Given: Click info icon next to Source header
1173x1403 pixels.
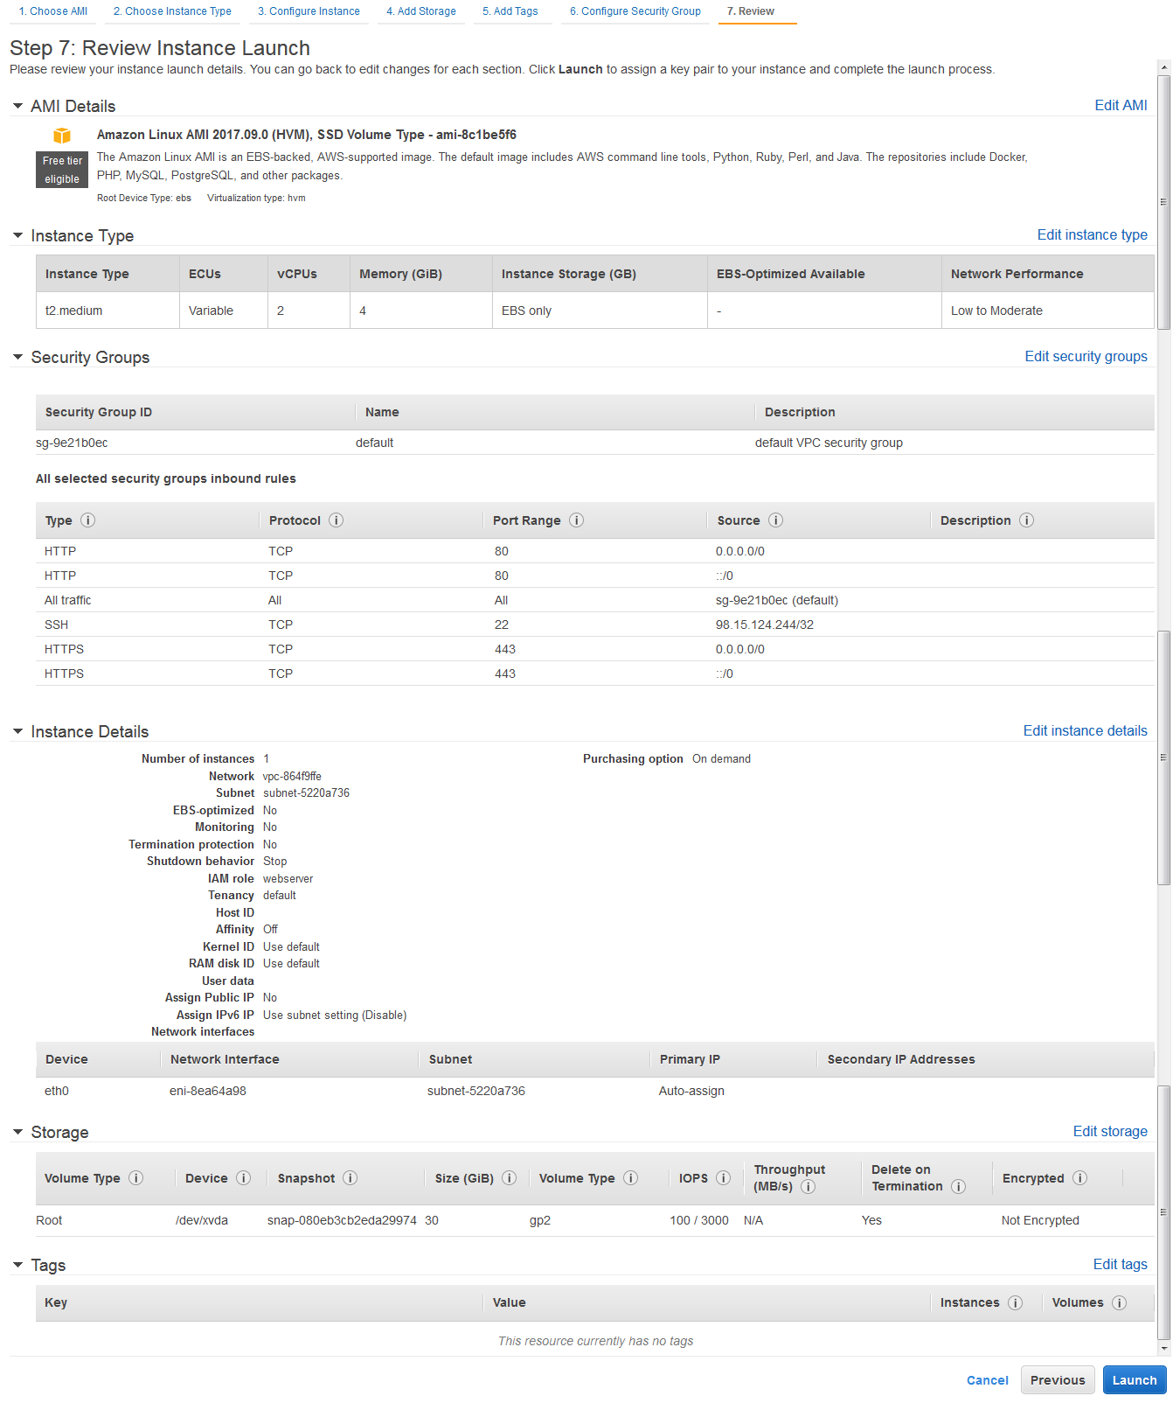Looking at the screenshot, I should [775, 520].
